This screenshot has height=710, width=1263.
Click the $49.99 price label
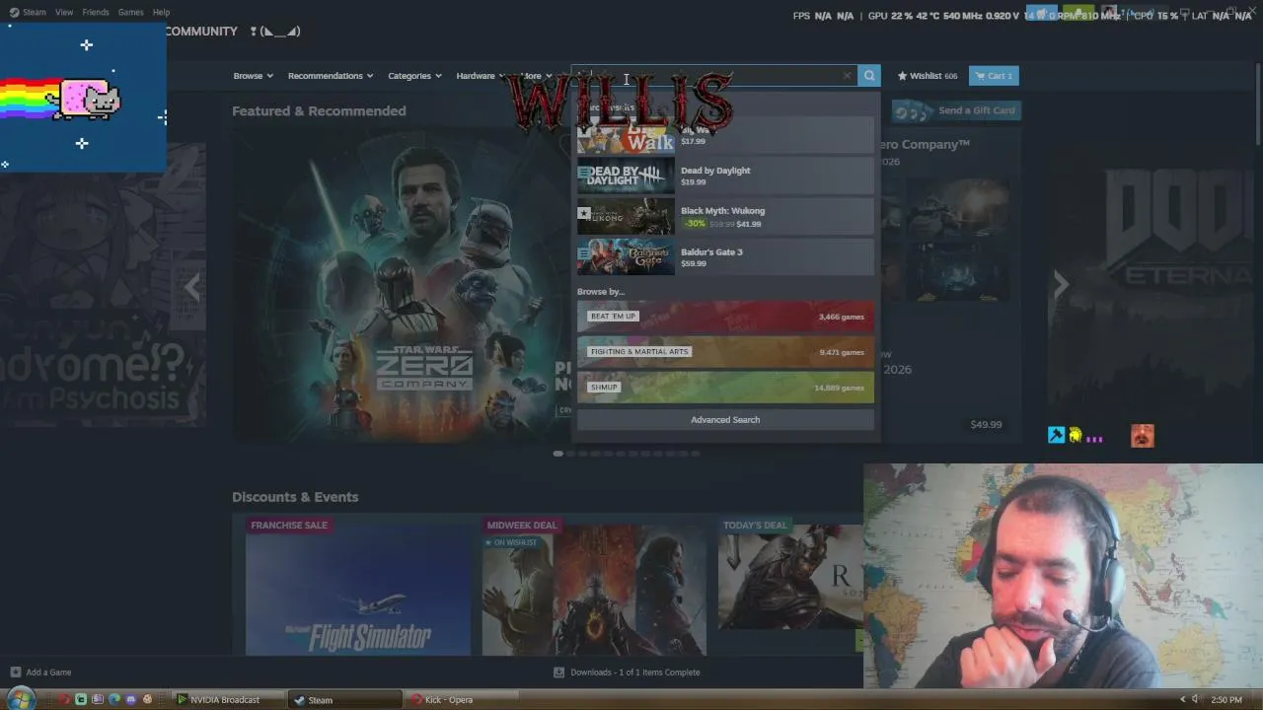[986, 425]
